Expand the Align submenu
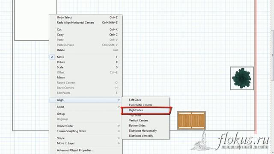The image size is (274, 154). 86,100
